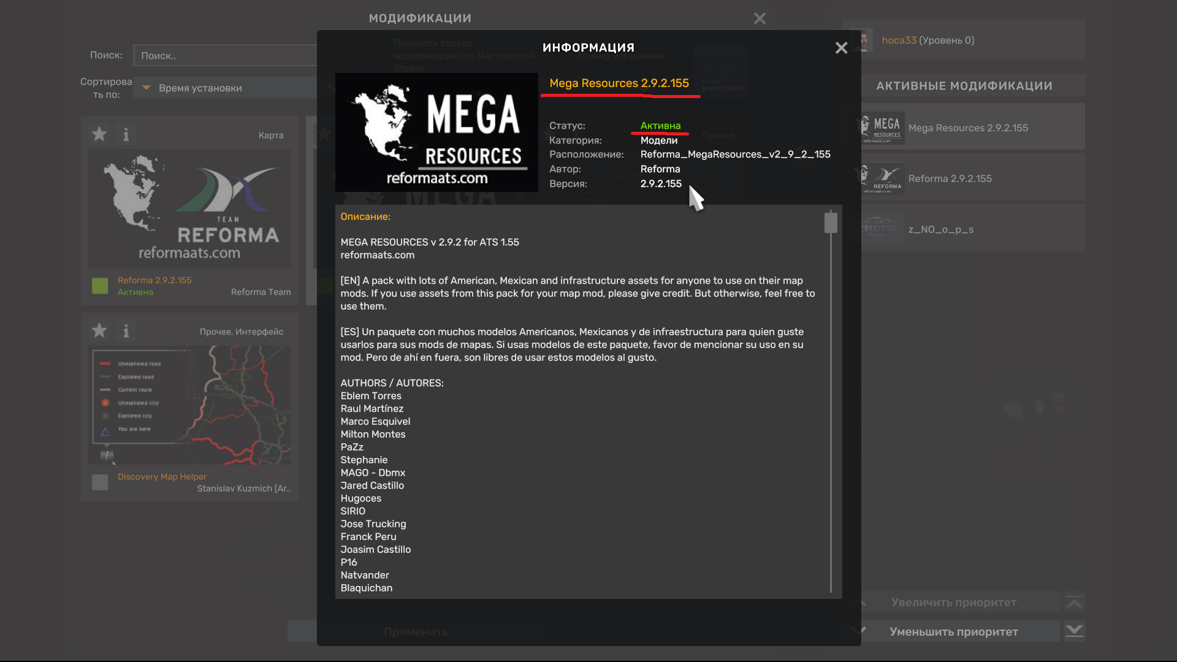This screenshot has width=1177, height=662.
Task: Click Mega Resources 2.9.2.155 title text
Action: pos(619,83)
